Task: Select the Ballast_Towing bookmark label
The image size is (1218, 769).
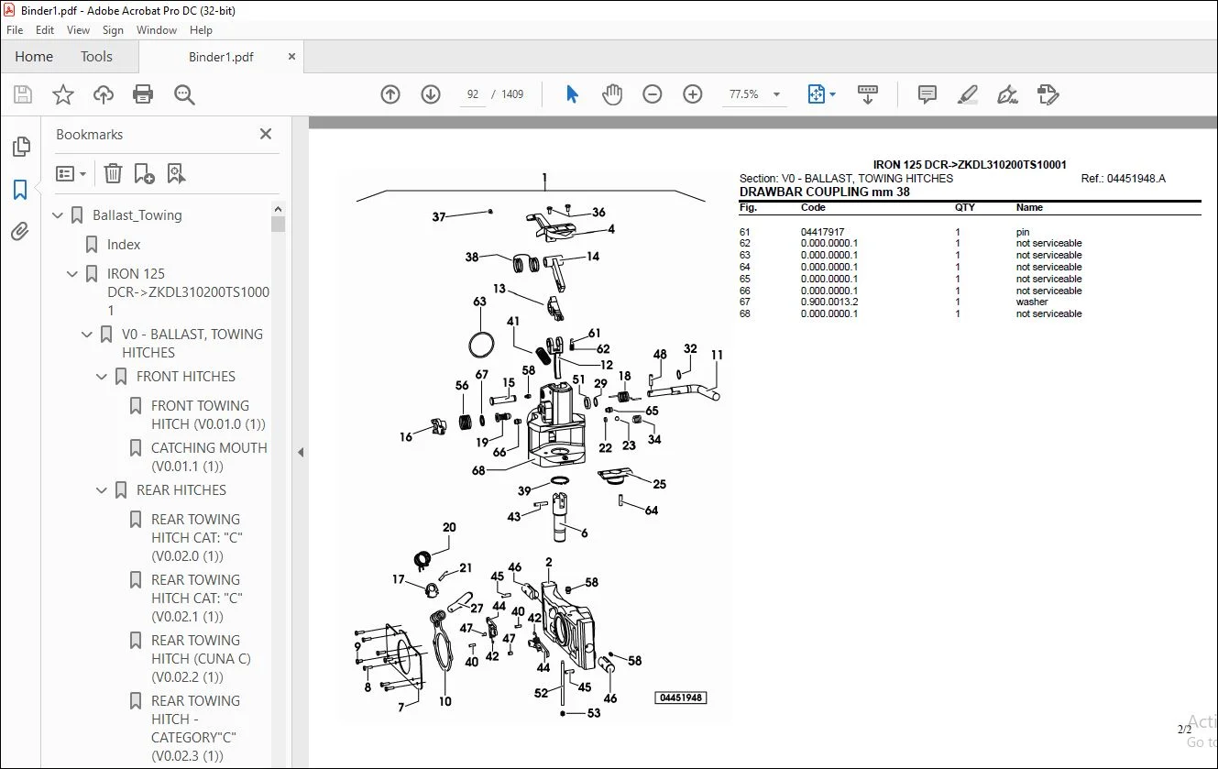Action: pos(137,215)
